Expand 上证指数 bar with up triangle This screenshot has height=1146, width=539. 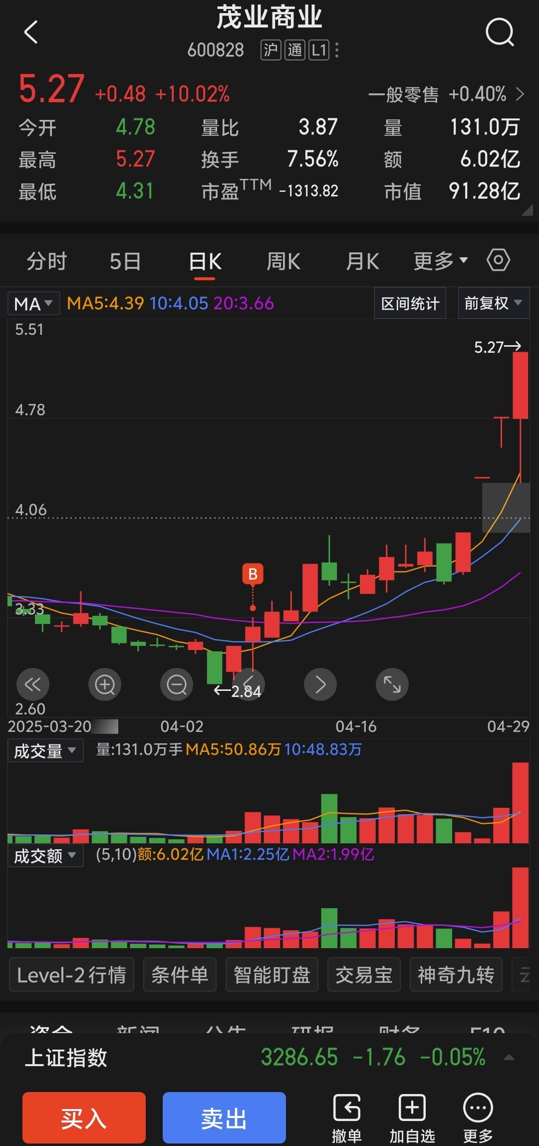pyautogui.click(x=509, y=1058)
